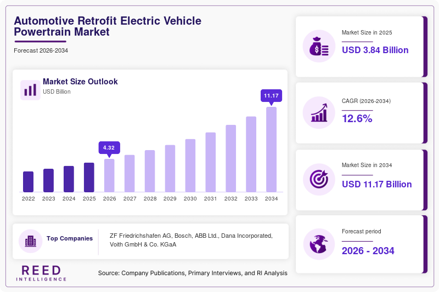Click the building icon beside Top Companies

(31, 241)
